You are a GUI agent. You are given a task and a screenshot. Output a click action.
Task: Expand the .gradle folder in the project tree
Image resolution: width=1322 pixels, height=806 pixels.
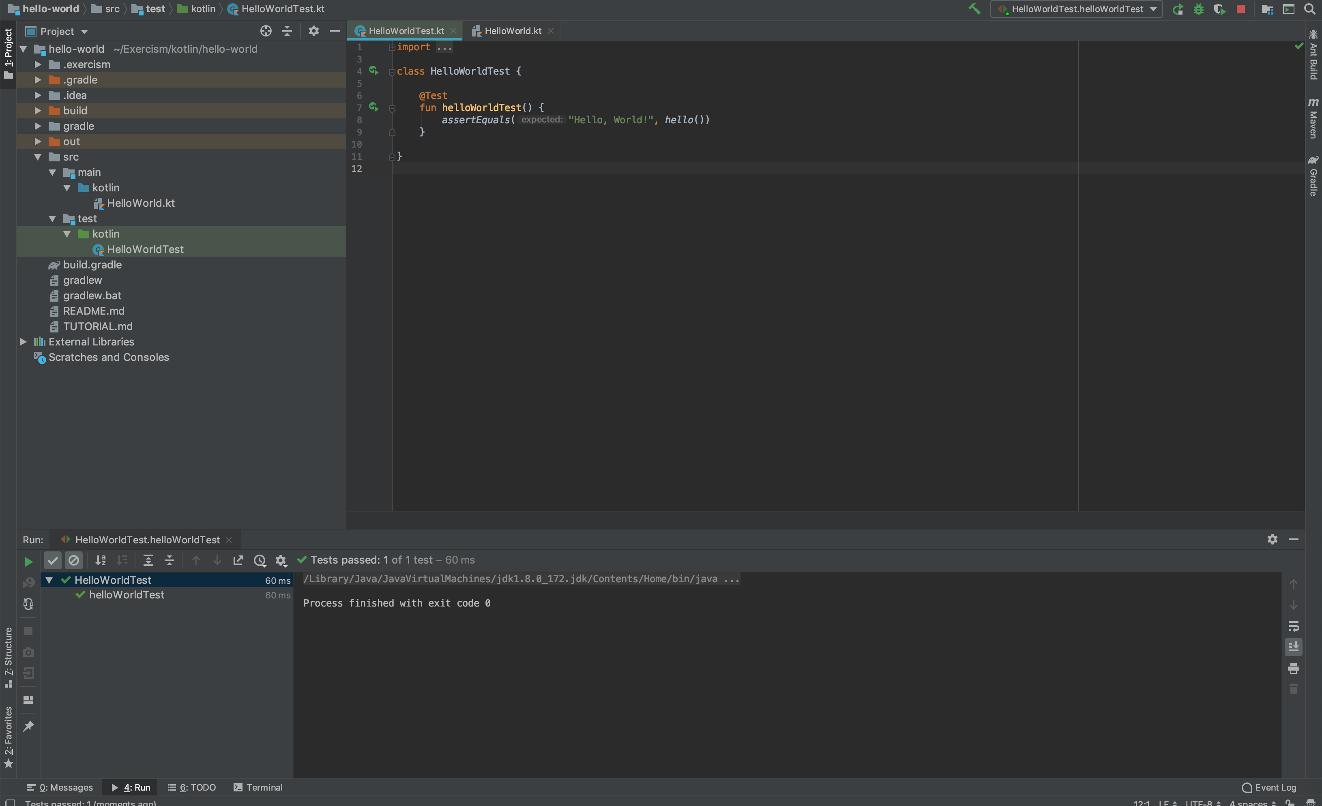click(x=38, y=80)
